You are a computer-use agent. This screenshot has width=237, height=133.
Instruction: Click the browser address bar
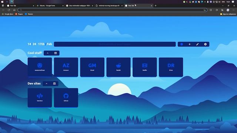click(x=113, y=10)
